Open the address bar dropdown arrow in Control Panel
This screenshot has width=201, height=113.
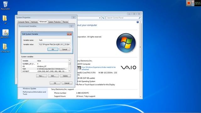100,18
